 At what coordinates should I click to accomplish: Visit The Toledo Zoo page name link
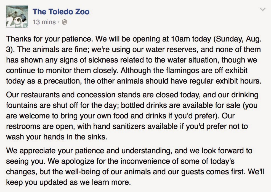(61, 12)
